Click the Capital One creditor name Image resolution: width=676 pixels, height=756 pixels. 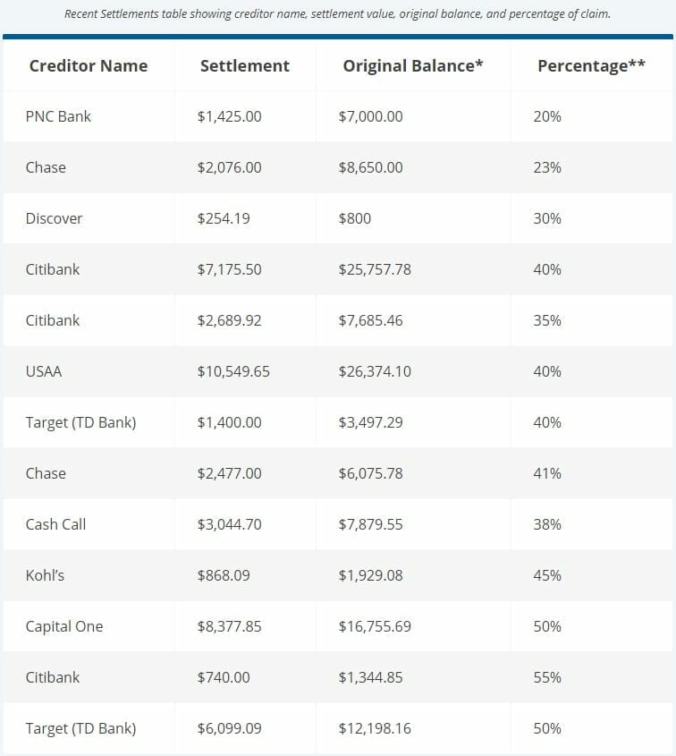click(64, 626)
